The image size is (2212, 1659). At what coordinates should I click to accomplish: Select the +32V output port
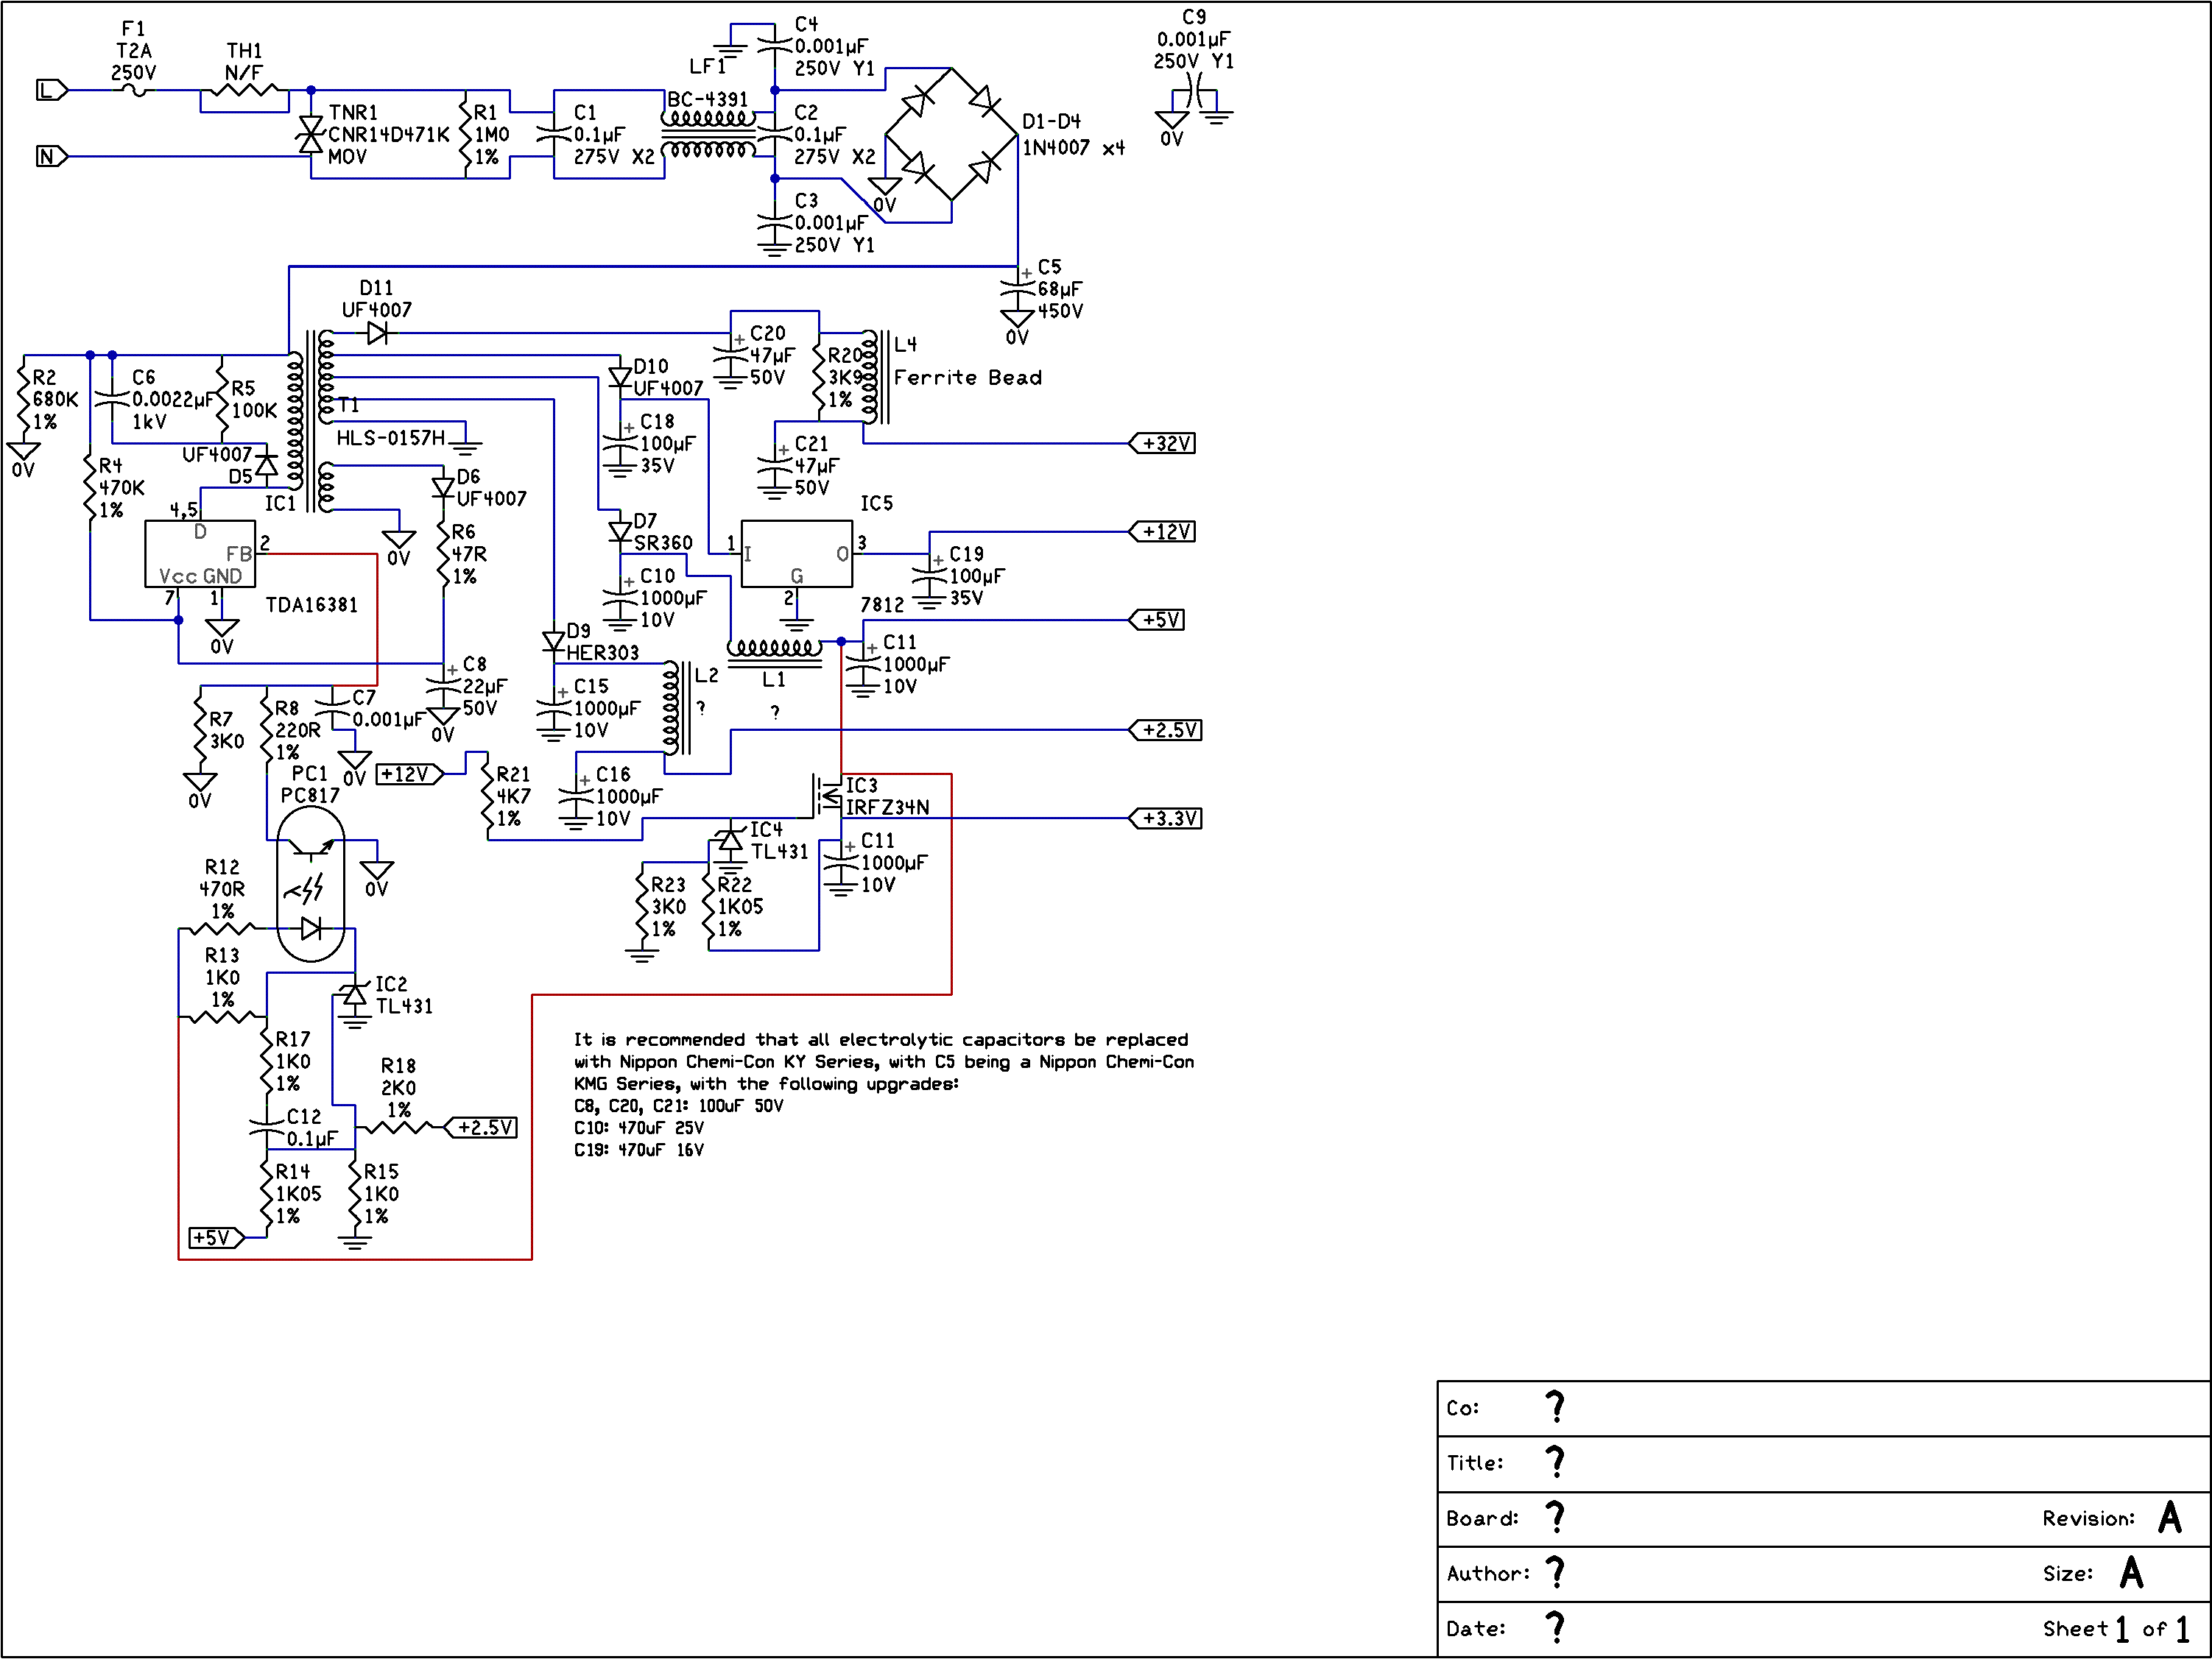(x=1162, y=444)
